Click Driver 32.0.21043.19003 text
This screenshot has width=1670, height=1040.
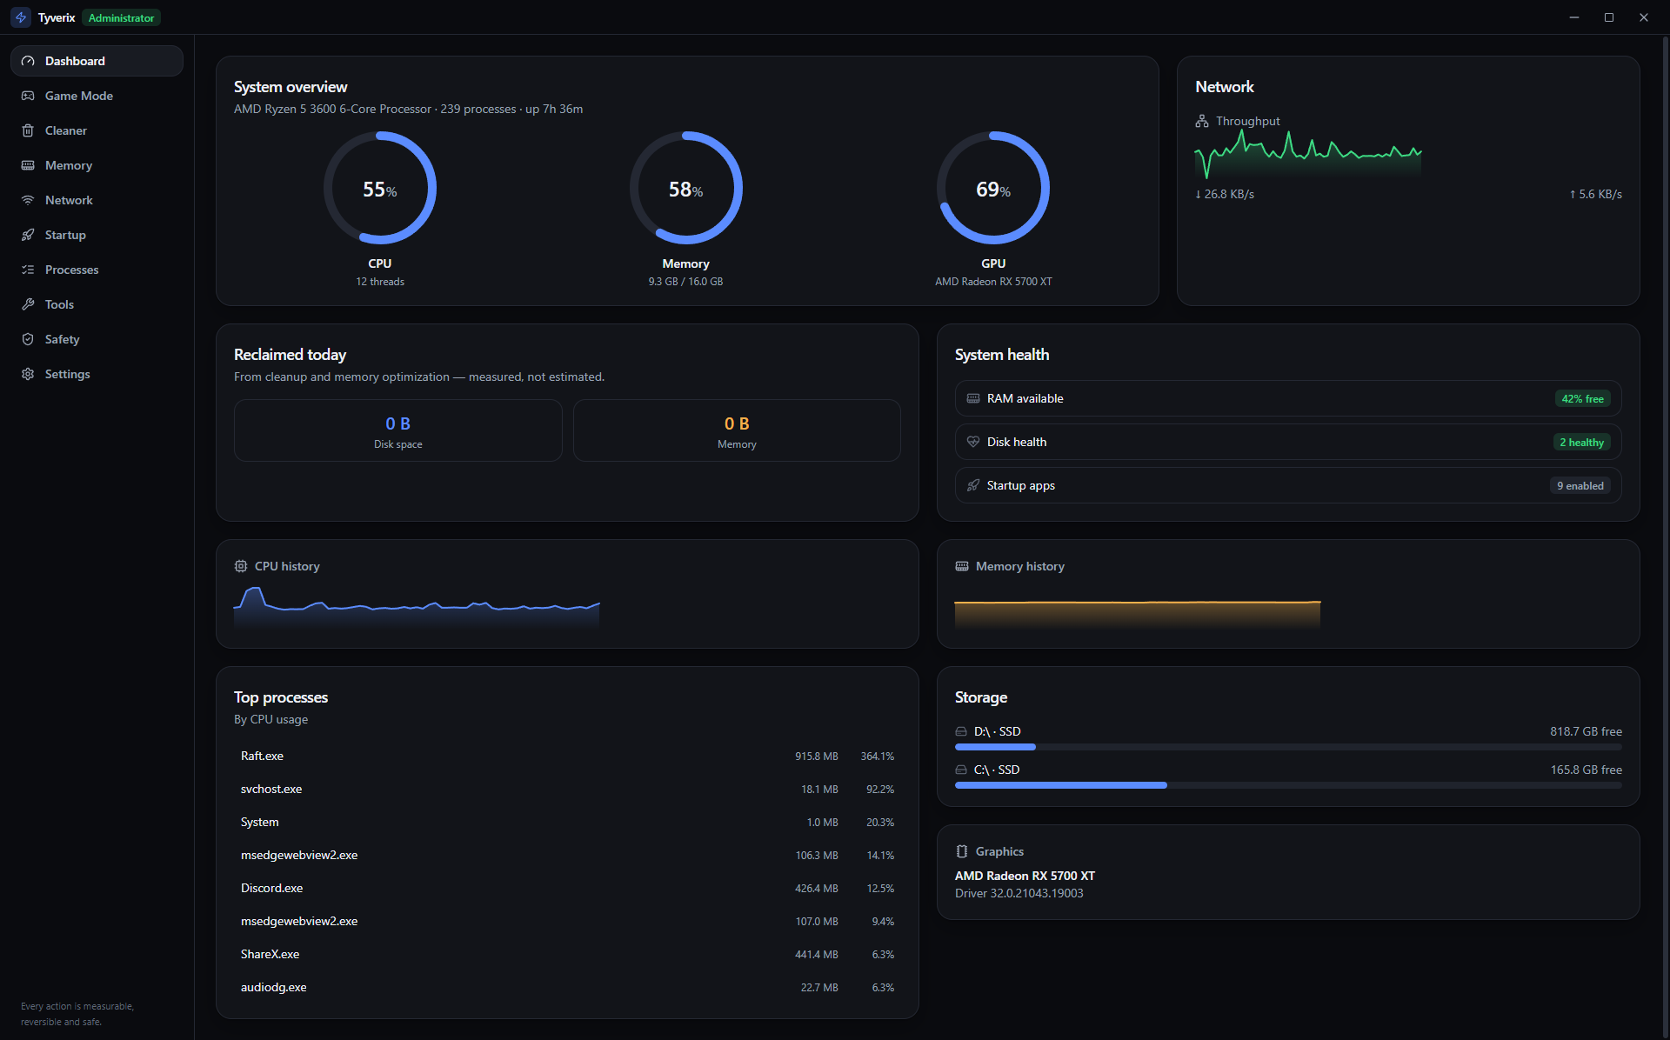pos(1019,893)
